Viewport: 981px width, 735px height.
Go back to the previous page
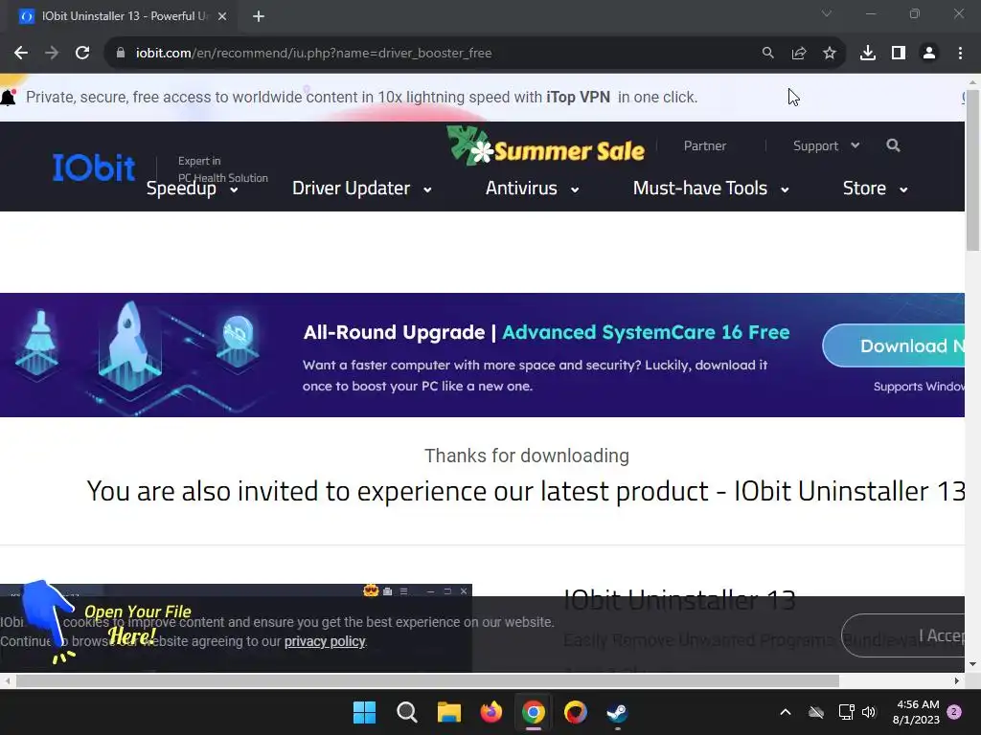(21, 54)
